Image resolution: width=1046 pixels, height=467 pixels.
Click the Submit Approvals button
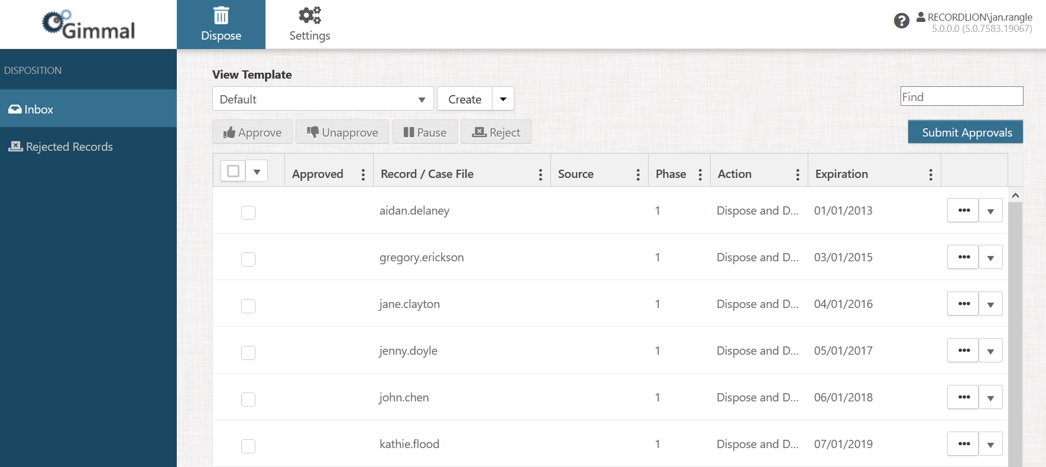coord(966,132)
